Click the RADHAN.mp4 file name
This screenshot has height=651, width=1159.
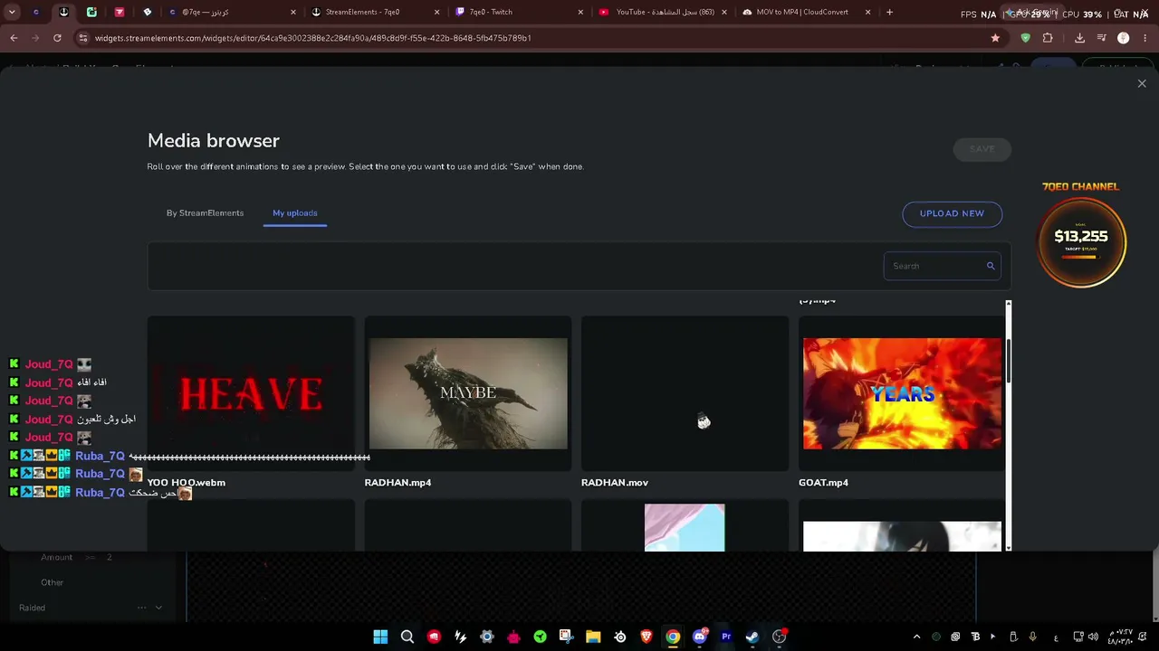pos(398,483)
